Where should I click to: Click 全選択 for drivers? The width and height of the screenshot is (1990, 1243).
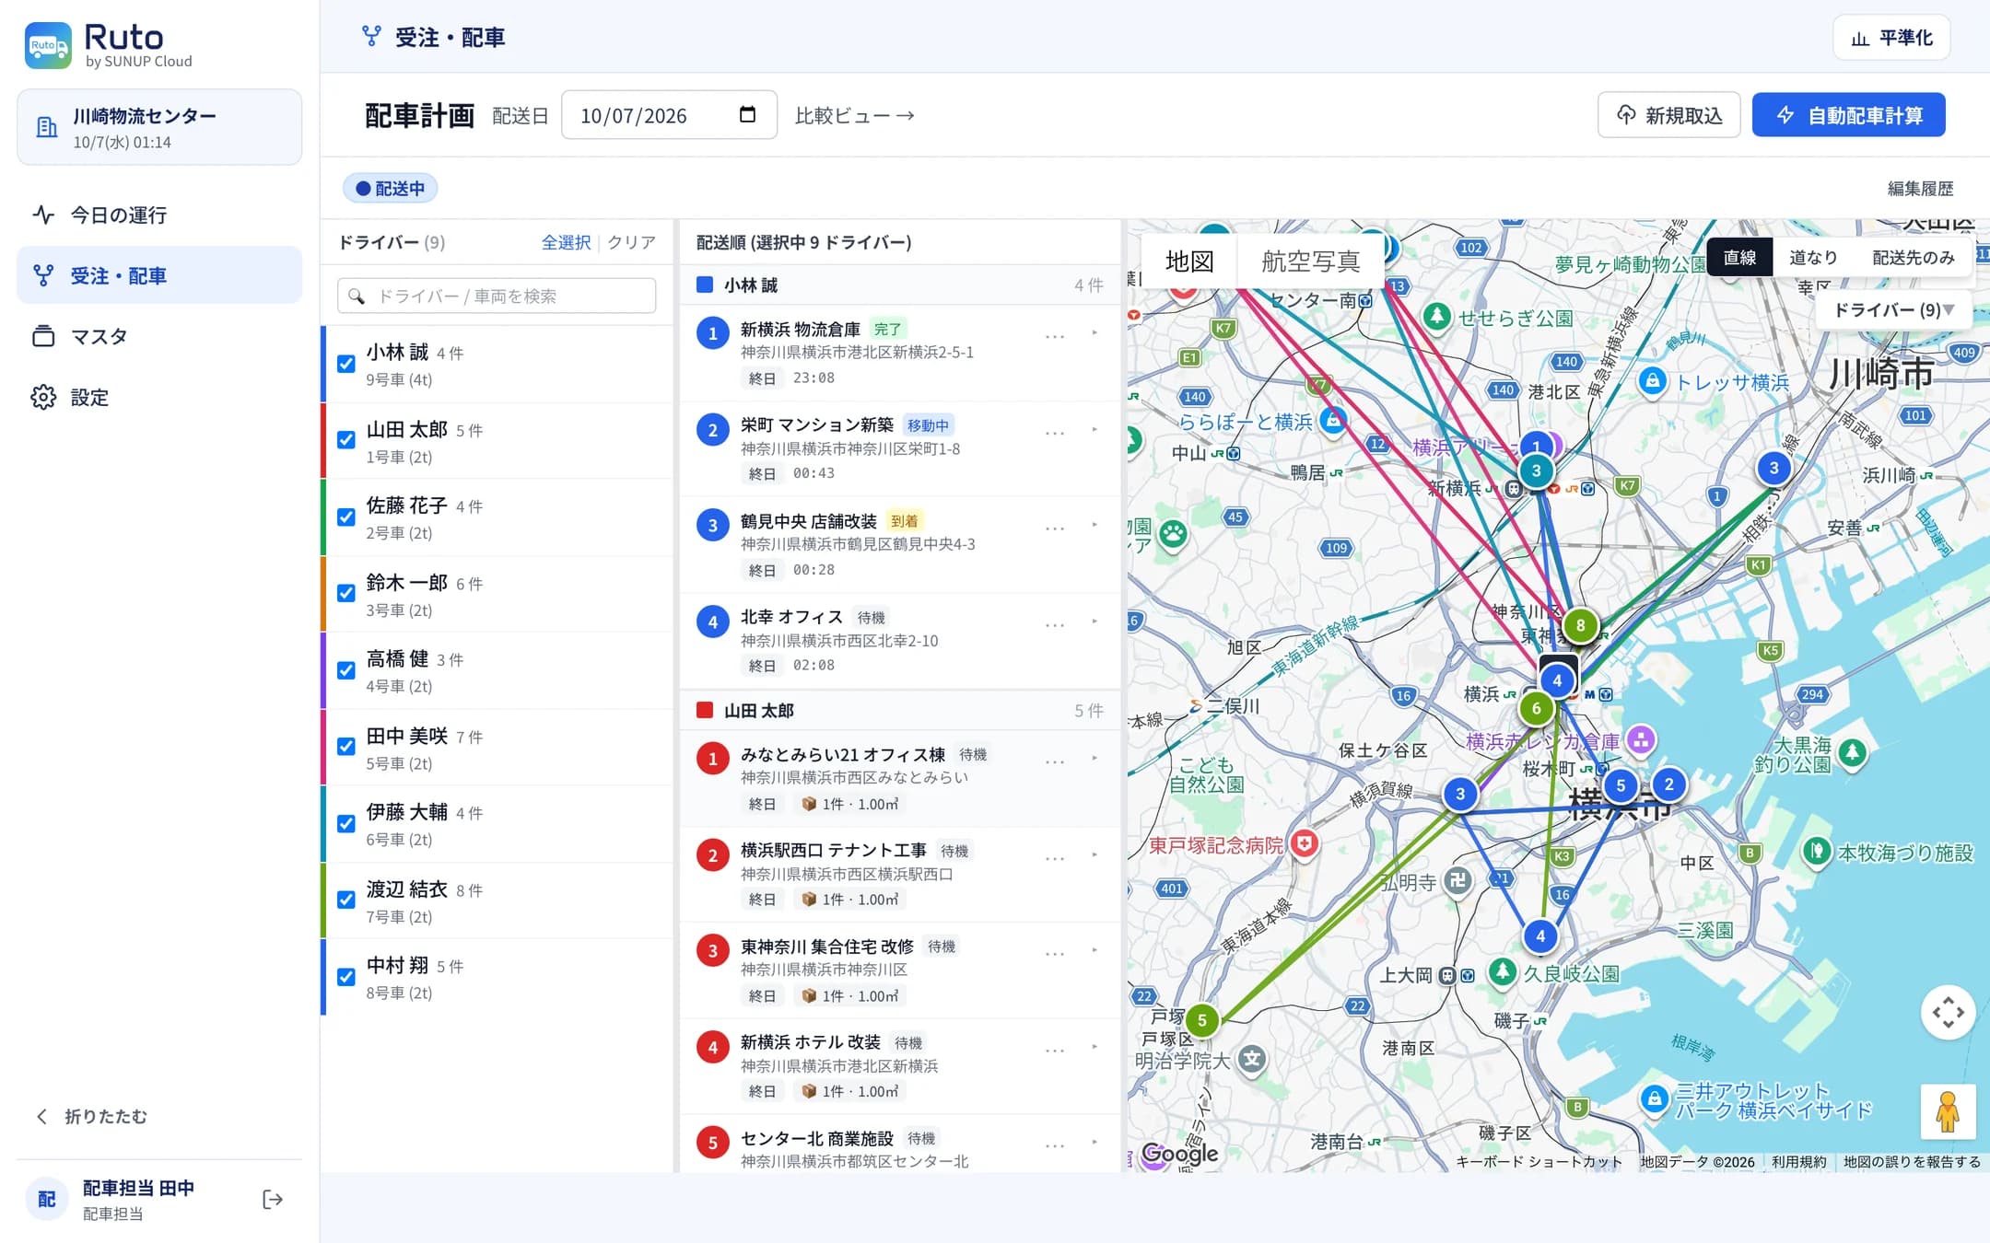tap(566, 242)
